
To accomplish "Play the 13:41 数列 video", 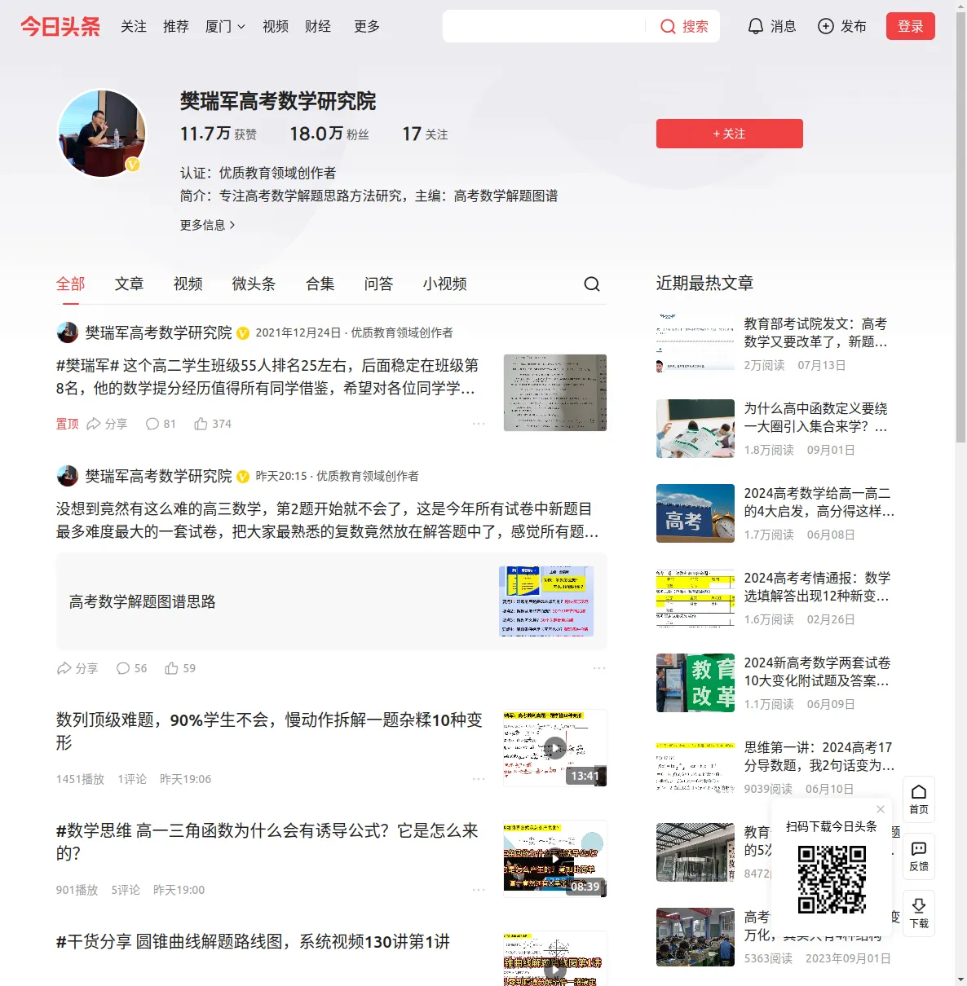I will (x=555, y=748).
